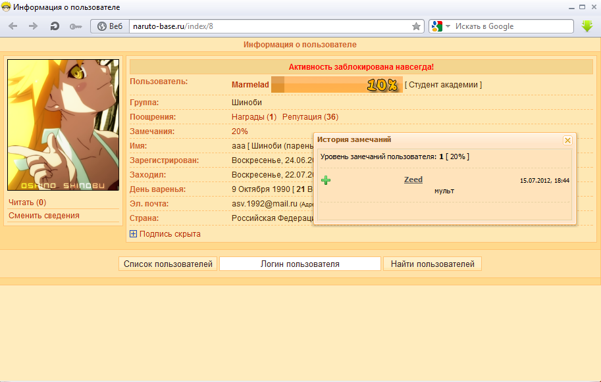The image size is (601, 382).
Task: Open the Google search engine selector
Action: pos(441,26)
